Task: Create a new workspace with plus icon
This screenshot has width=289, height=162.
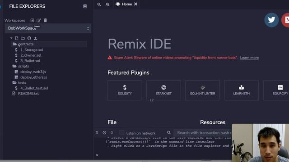Action: click(x=32, y=20)
